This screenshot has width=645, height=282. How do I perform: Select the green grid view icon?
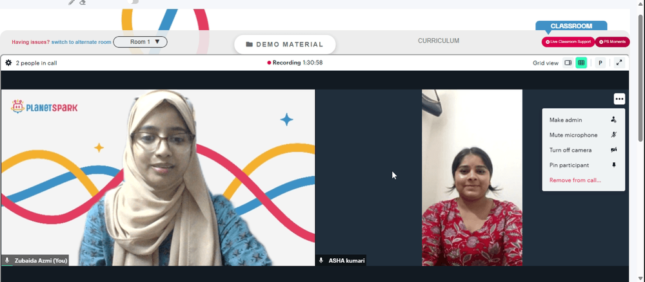click(581, 63)
